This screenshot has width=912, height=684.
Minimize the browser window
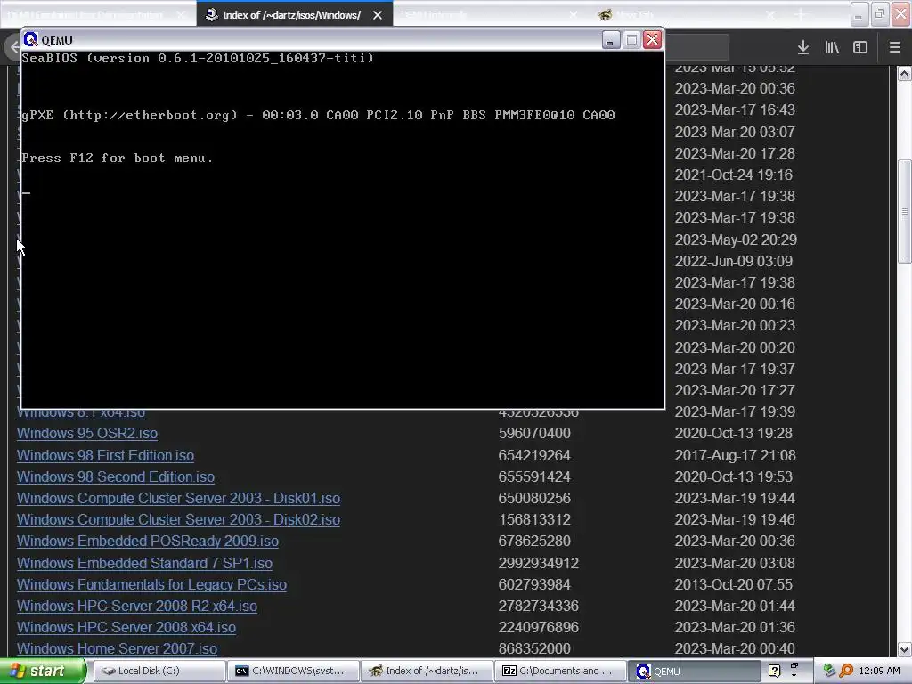pyautogui.click(x=859, y=15)
